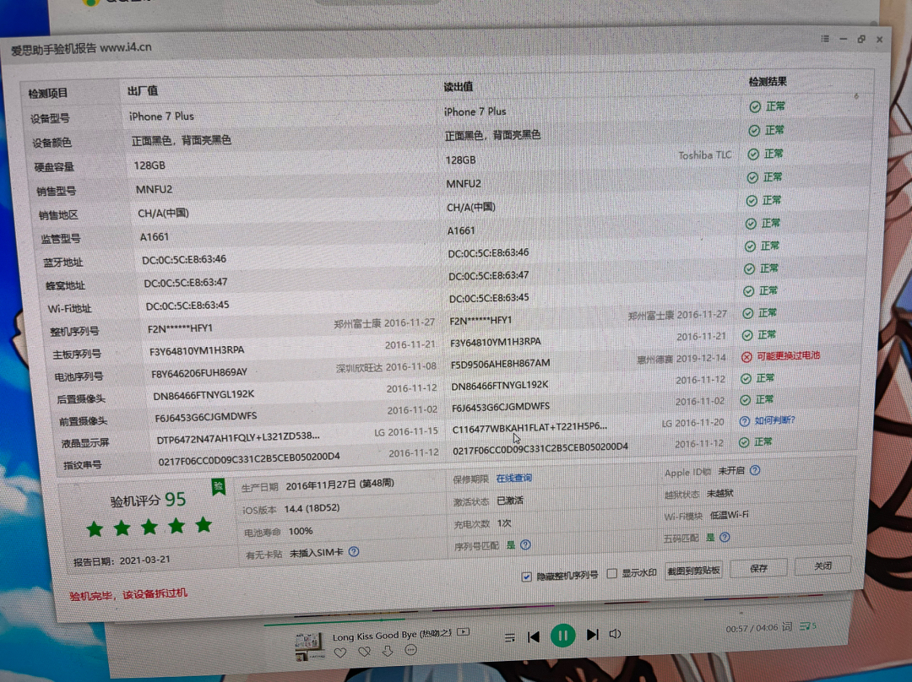The width and height of the screenshot is (912, 682).
Task: Select the 销售型号 row label
Action: [56, 192]
